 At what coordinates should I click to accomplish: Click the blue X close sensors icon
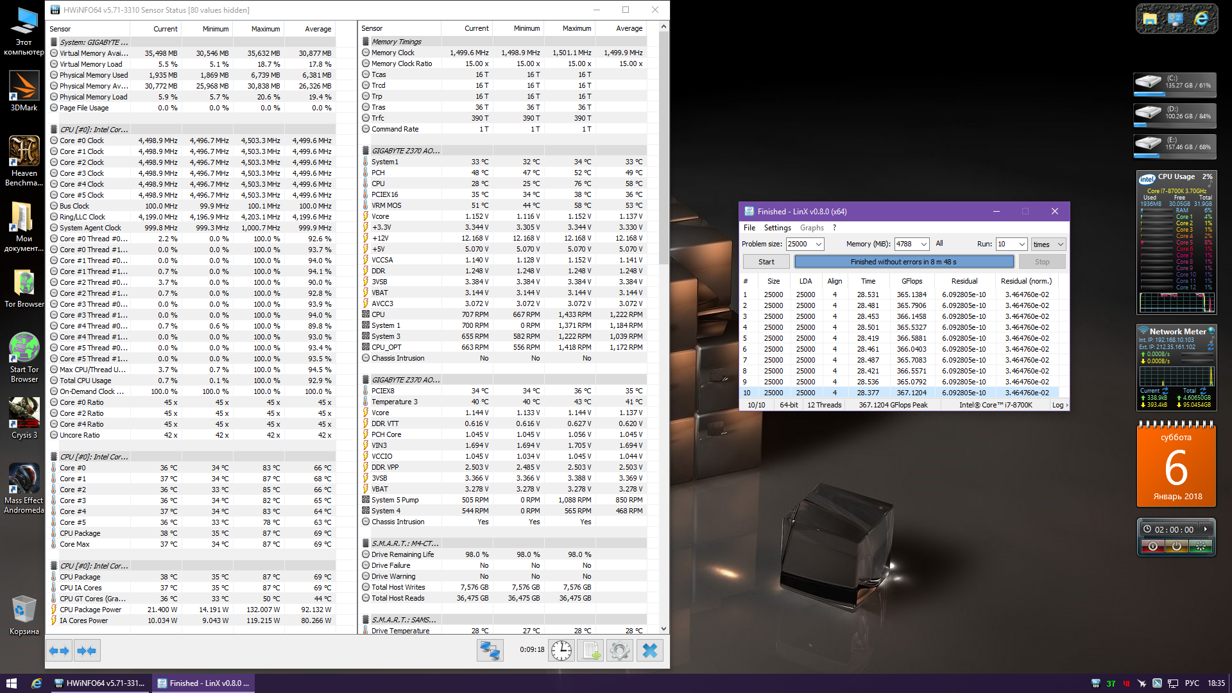649,651
